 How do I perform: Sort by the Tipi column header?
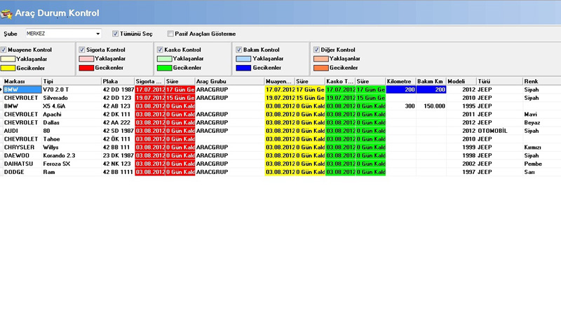click(x=72, y=81)
